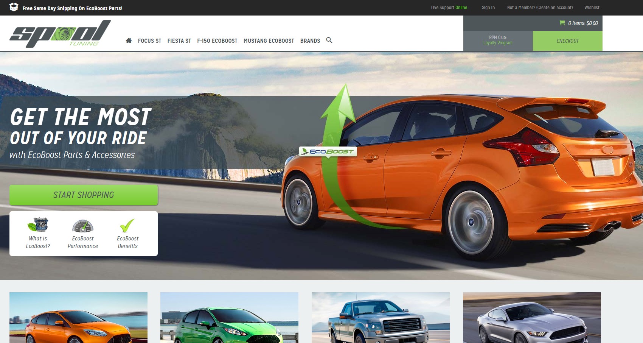This screenshot has width=643, height=343.
Task: Expand the Mustang EcoBoost menu
Action: (x=269, y=41)
